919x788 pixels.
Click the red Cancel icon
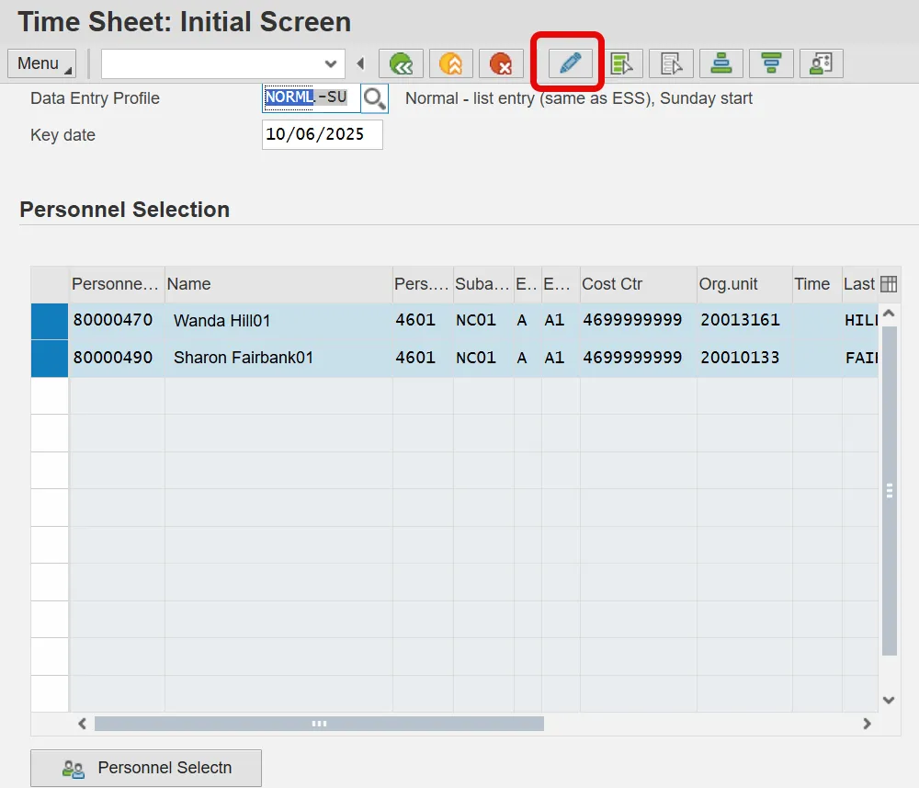501,63
